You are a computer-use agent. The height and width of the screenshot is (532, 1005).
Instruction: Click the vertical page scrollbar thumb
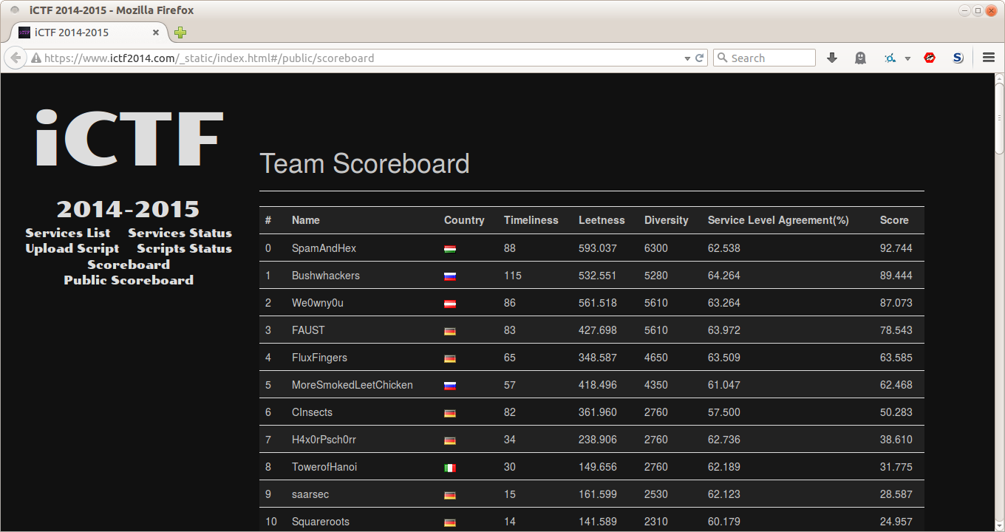(999, 119)
